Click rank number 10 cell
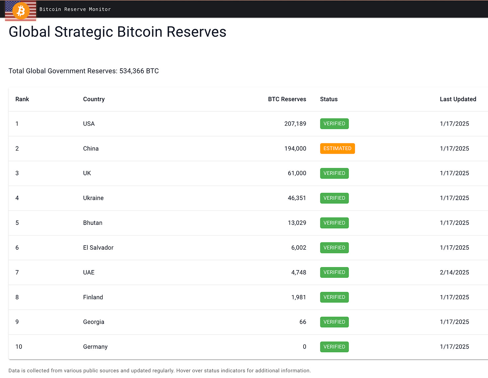 pyautogui.click(x=19, y=347)
